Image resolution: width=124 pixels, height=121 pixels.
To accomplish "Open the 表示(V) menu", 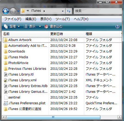I will 46,19.
